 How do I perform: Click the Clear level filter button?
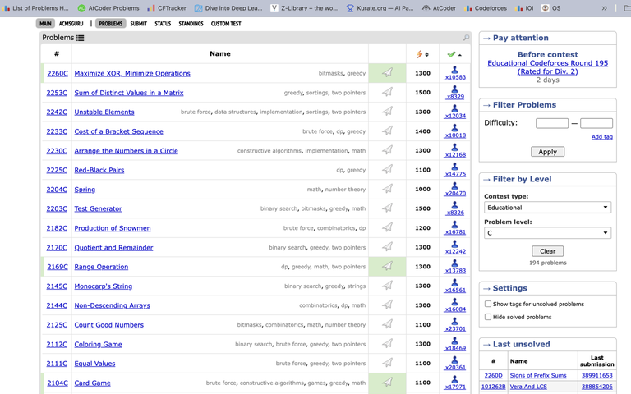pyautogui.click(x=547, y=251)
